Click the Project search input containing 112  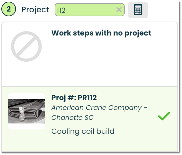click(90, 10)
